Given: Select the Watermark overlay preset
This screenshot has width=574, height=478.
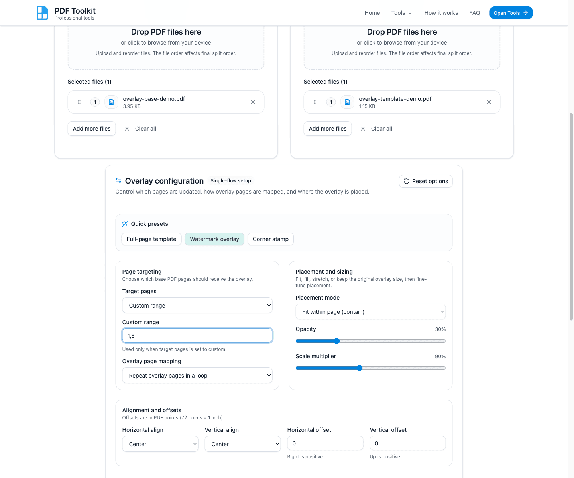Looking at the screenshot, I should click(x=214, y=239).
